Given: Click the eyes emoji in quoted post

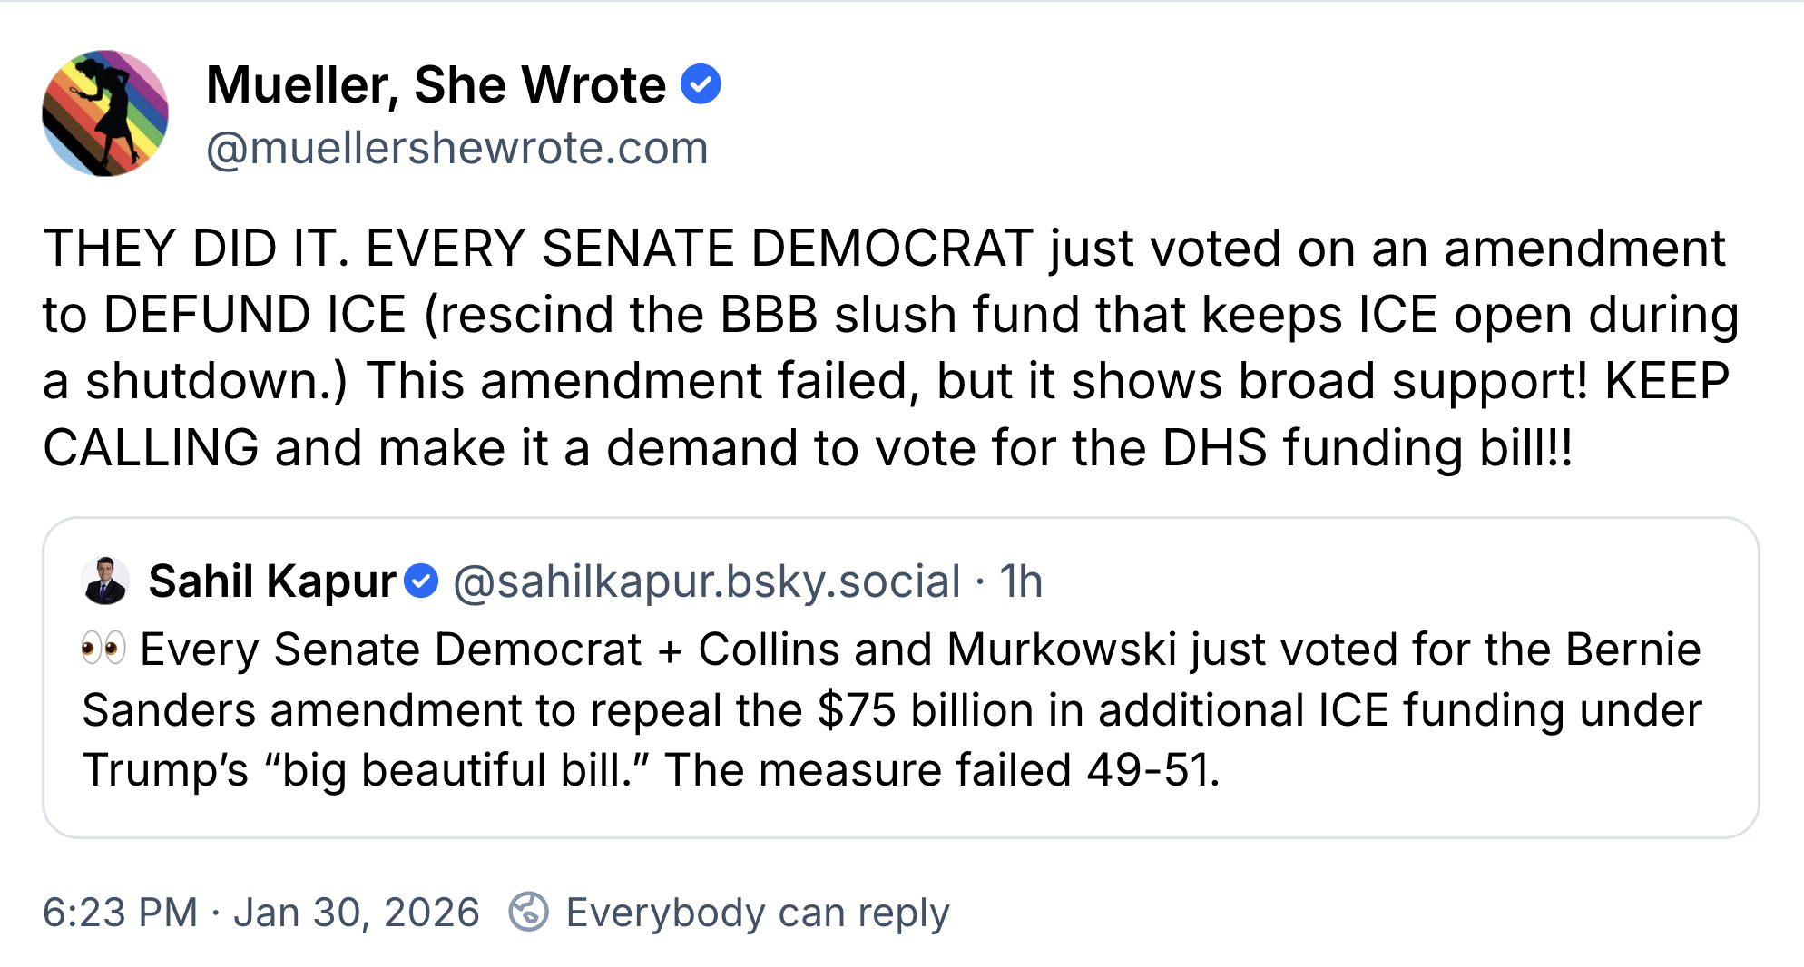Looking at the screenshot, I should tap(103, 650).
